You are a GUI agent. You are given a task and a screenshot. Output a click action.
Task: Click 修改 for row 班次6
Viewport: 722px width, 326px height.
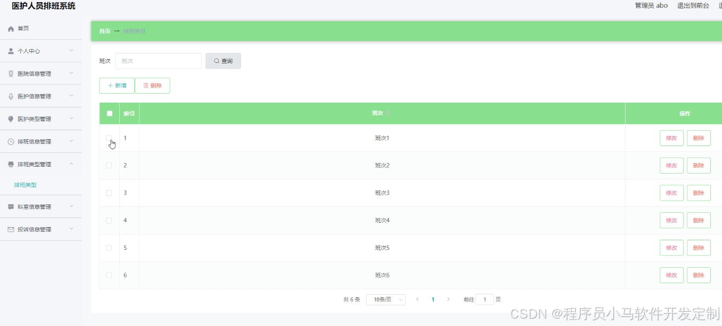coord(672,276)
